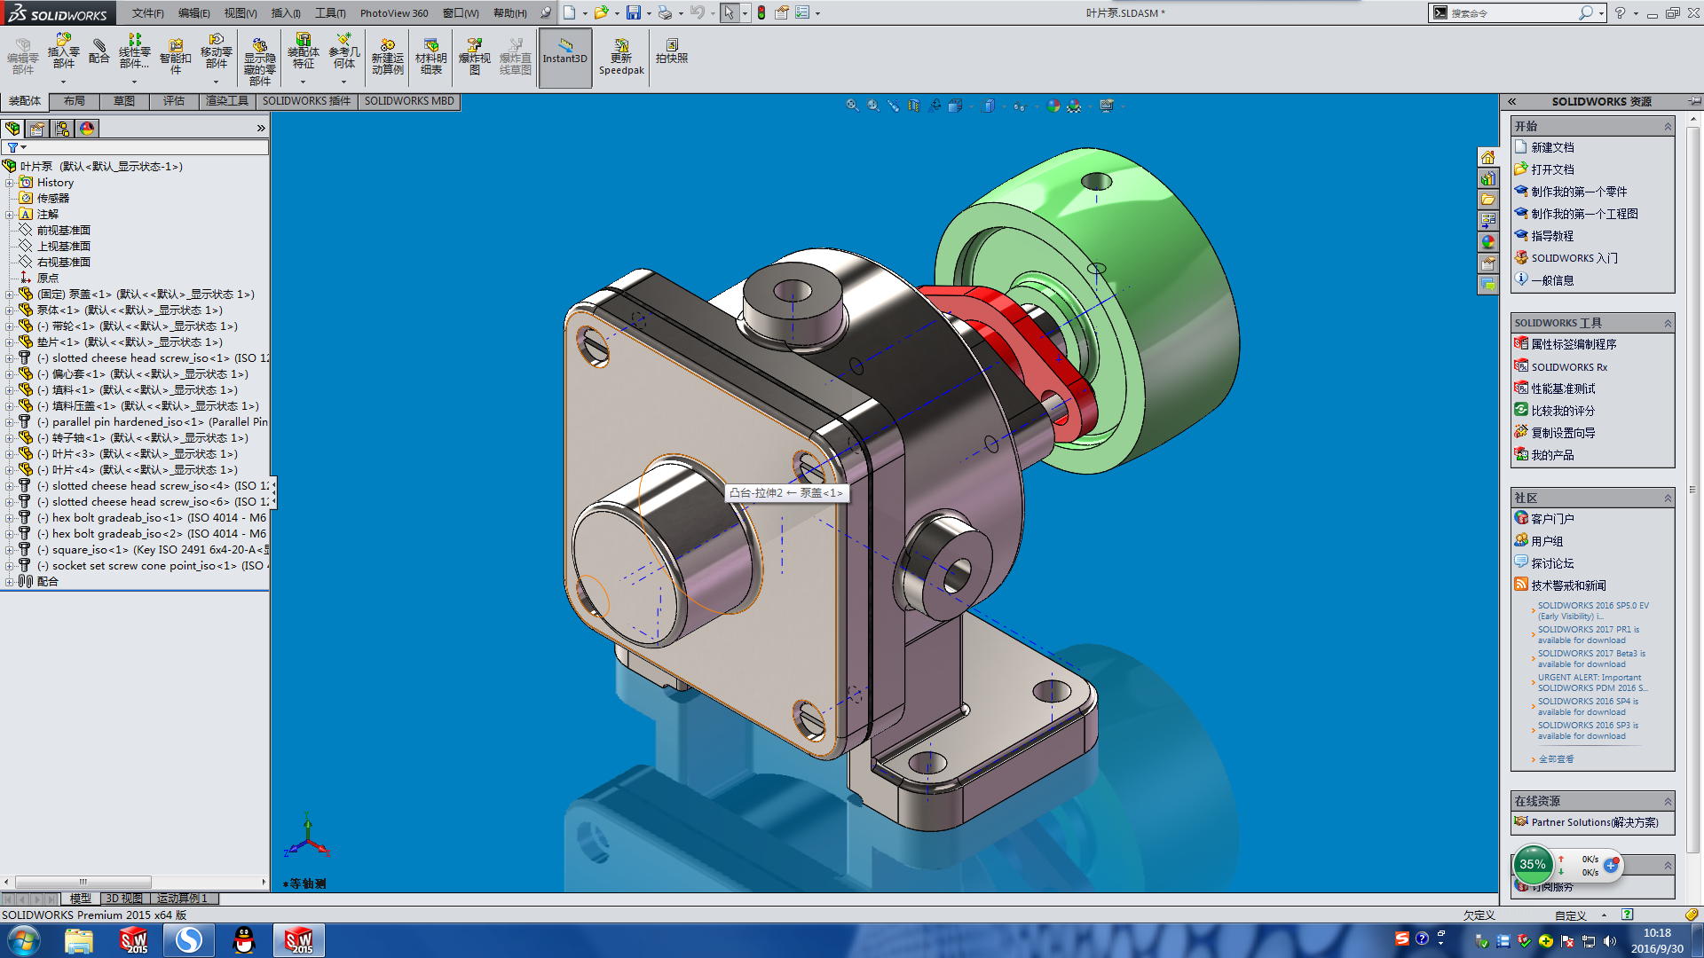1704x958 pixels.
Task: Open File Explorer tab in task pane
Action: [1488, 200]
